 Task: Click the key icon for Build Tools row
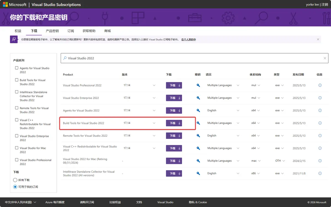click(198, 123)
